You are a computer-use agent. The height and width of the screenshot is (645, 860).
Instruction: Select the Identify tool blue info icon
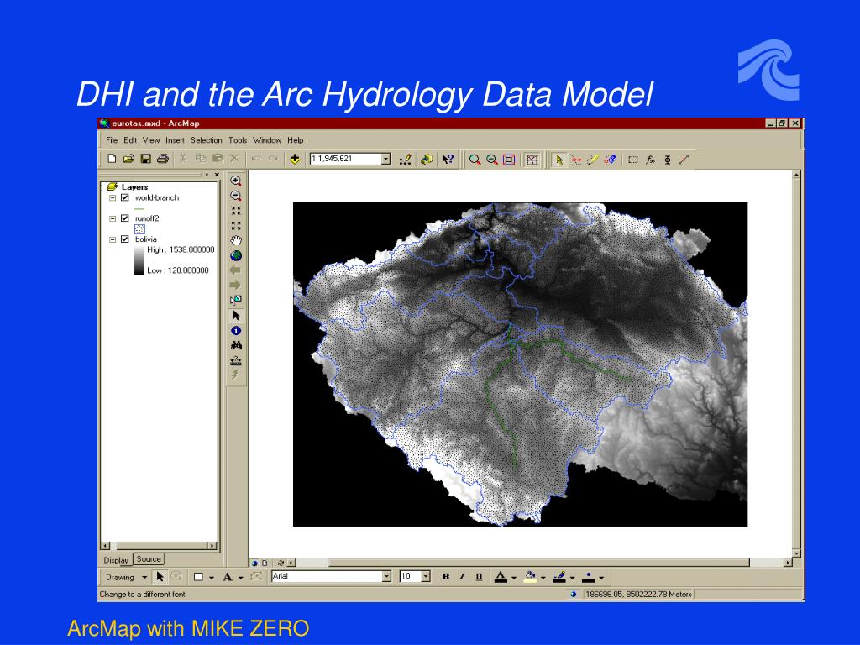coord(236,331)
